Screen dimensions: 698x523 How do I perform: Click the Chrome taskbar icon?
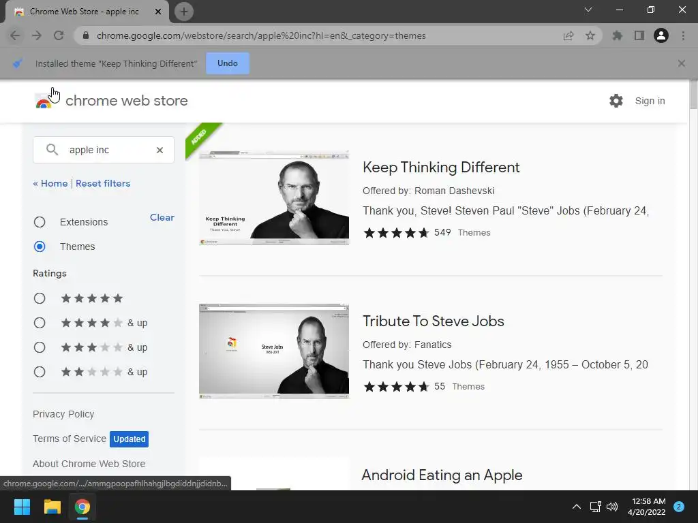pyautogui.click(x=82, y=507)
